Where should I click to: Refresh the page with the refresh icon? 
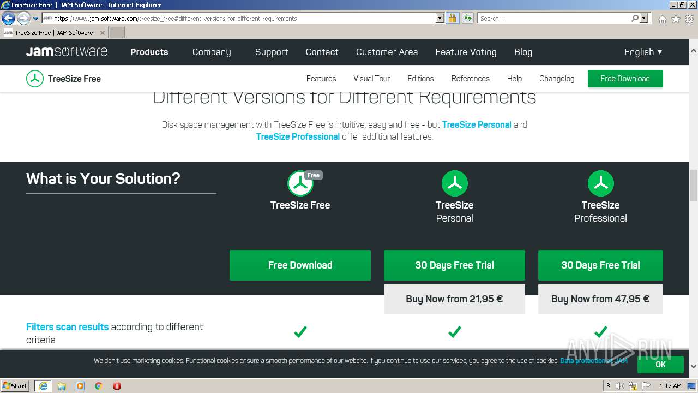[x=468, y=18]
